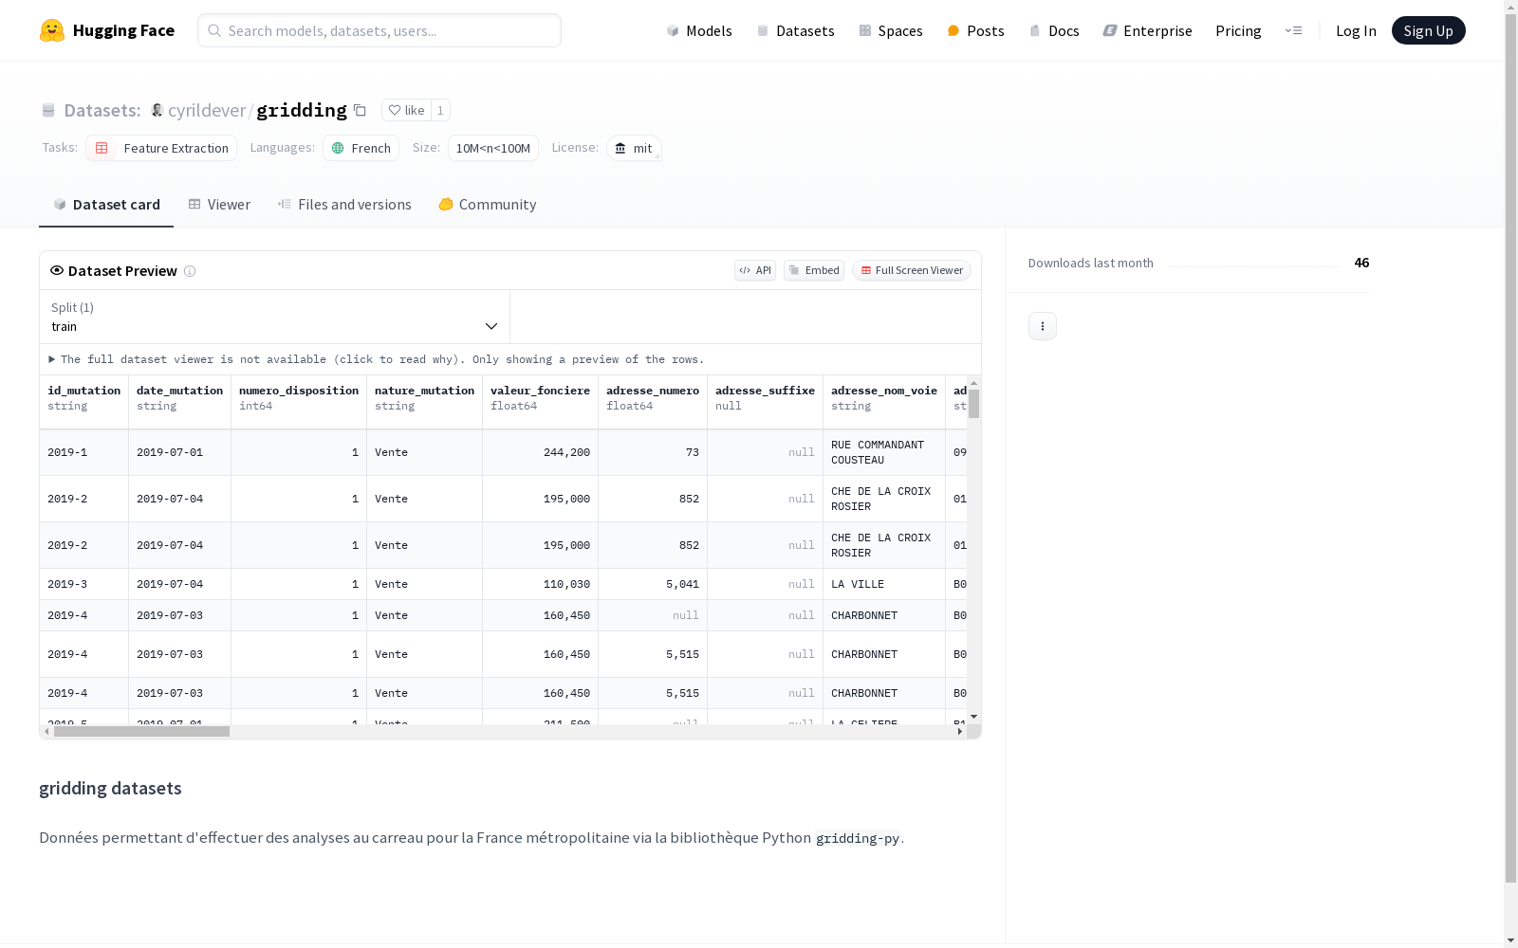The height and width of the screenshot is (948, 1518).
Task: Click table vertical scrollbar down arrow
Action: click(974, 717)
